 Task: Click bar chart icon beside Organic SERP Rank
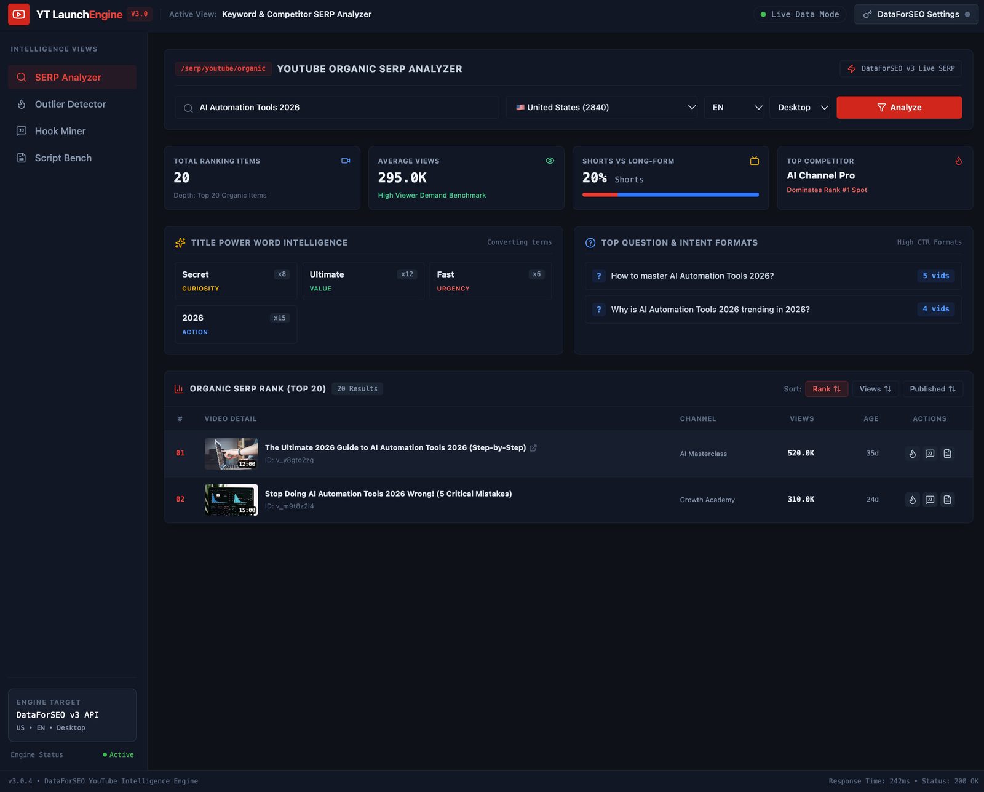point(179,389)
